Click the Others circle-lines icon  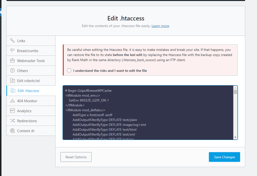pos(13,70)
